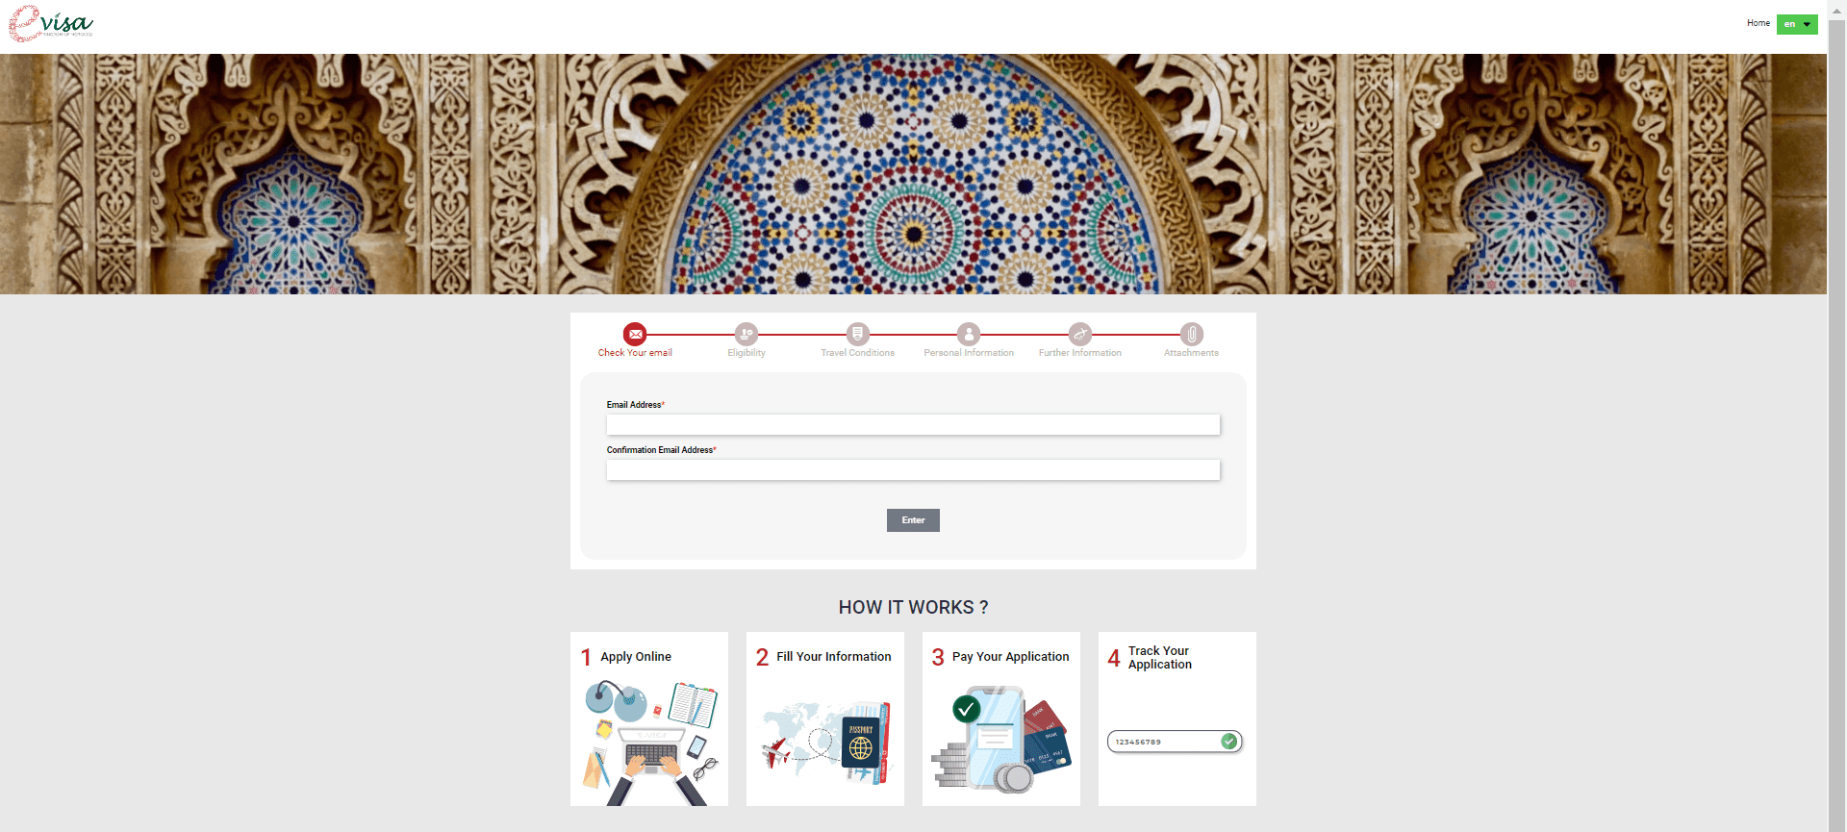
Task: Click the e-visa logo in the header
Action: (x=51, y=23)
